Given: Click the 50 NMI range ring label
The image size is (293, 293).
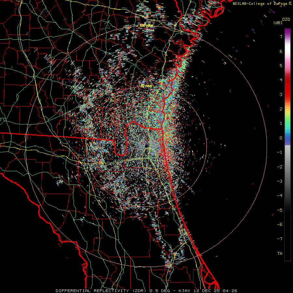Looking at the screenshot, I should pos(146,86).
